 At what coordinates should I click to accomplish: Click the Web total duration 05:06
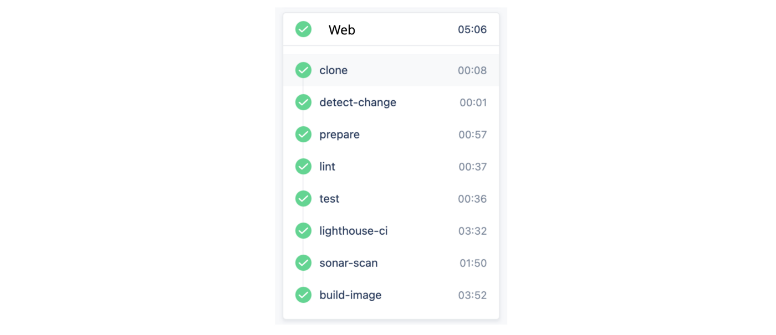[x=472, y=30]
